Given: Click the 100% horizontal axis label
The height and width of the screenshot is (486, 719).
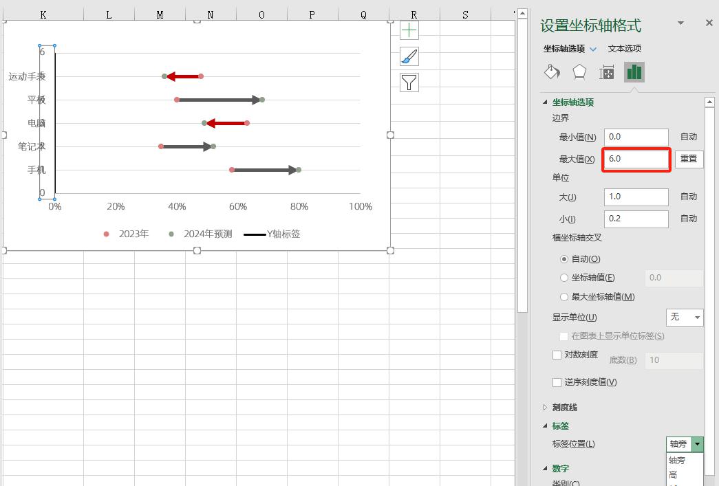Looking at the screenshot, I should pos(361,207).
